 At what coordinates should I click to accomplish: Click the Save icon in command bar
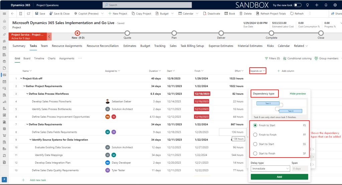coord(37,14)
